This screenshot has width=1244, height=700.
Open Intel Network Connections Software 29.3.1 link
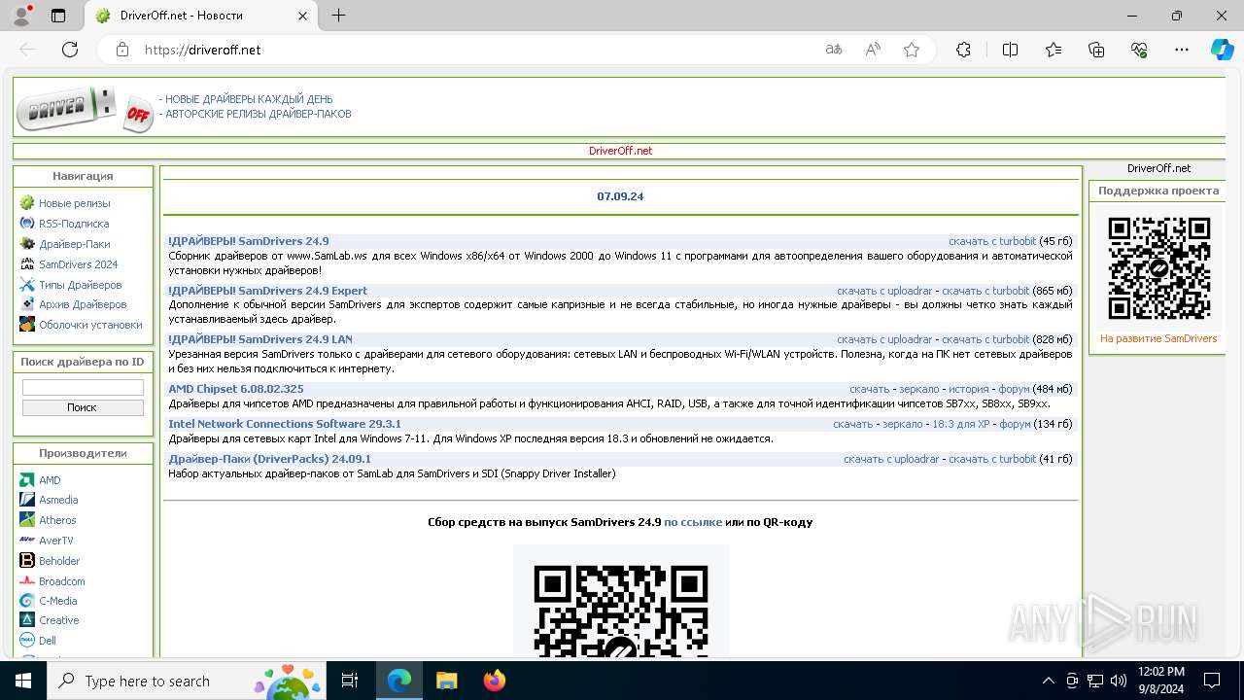pos(285,424)
